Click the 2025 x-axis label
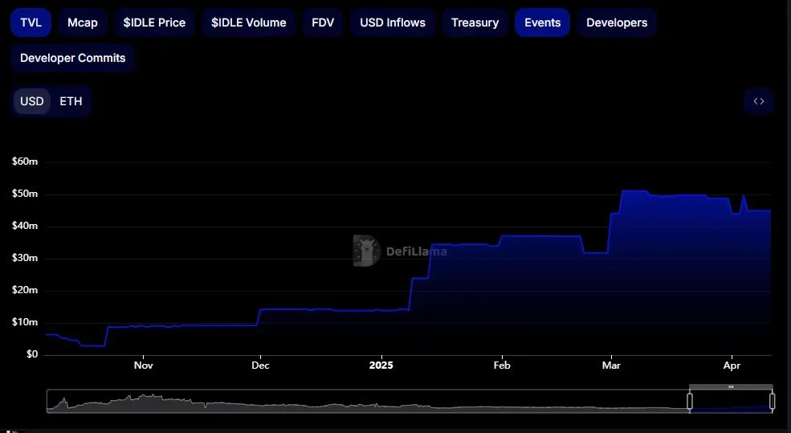The image size is (791, 433). [381, 366]
